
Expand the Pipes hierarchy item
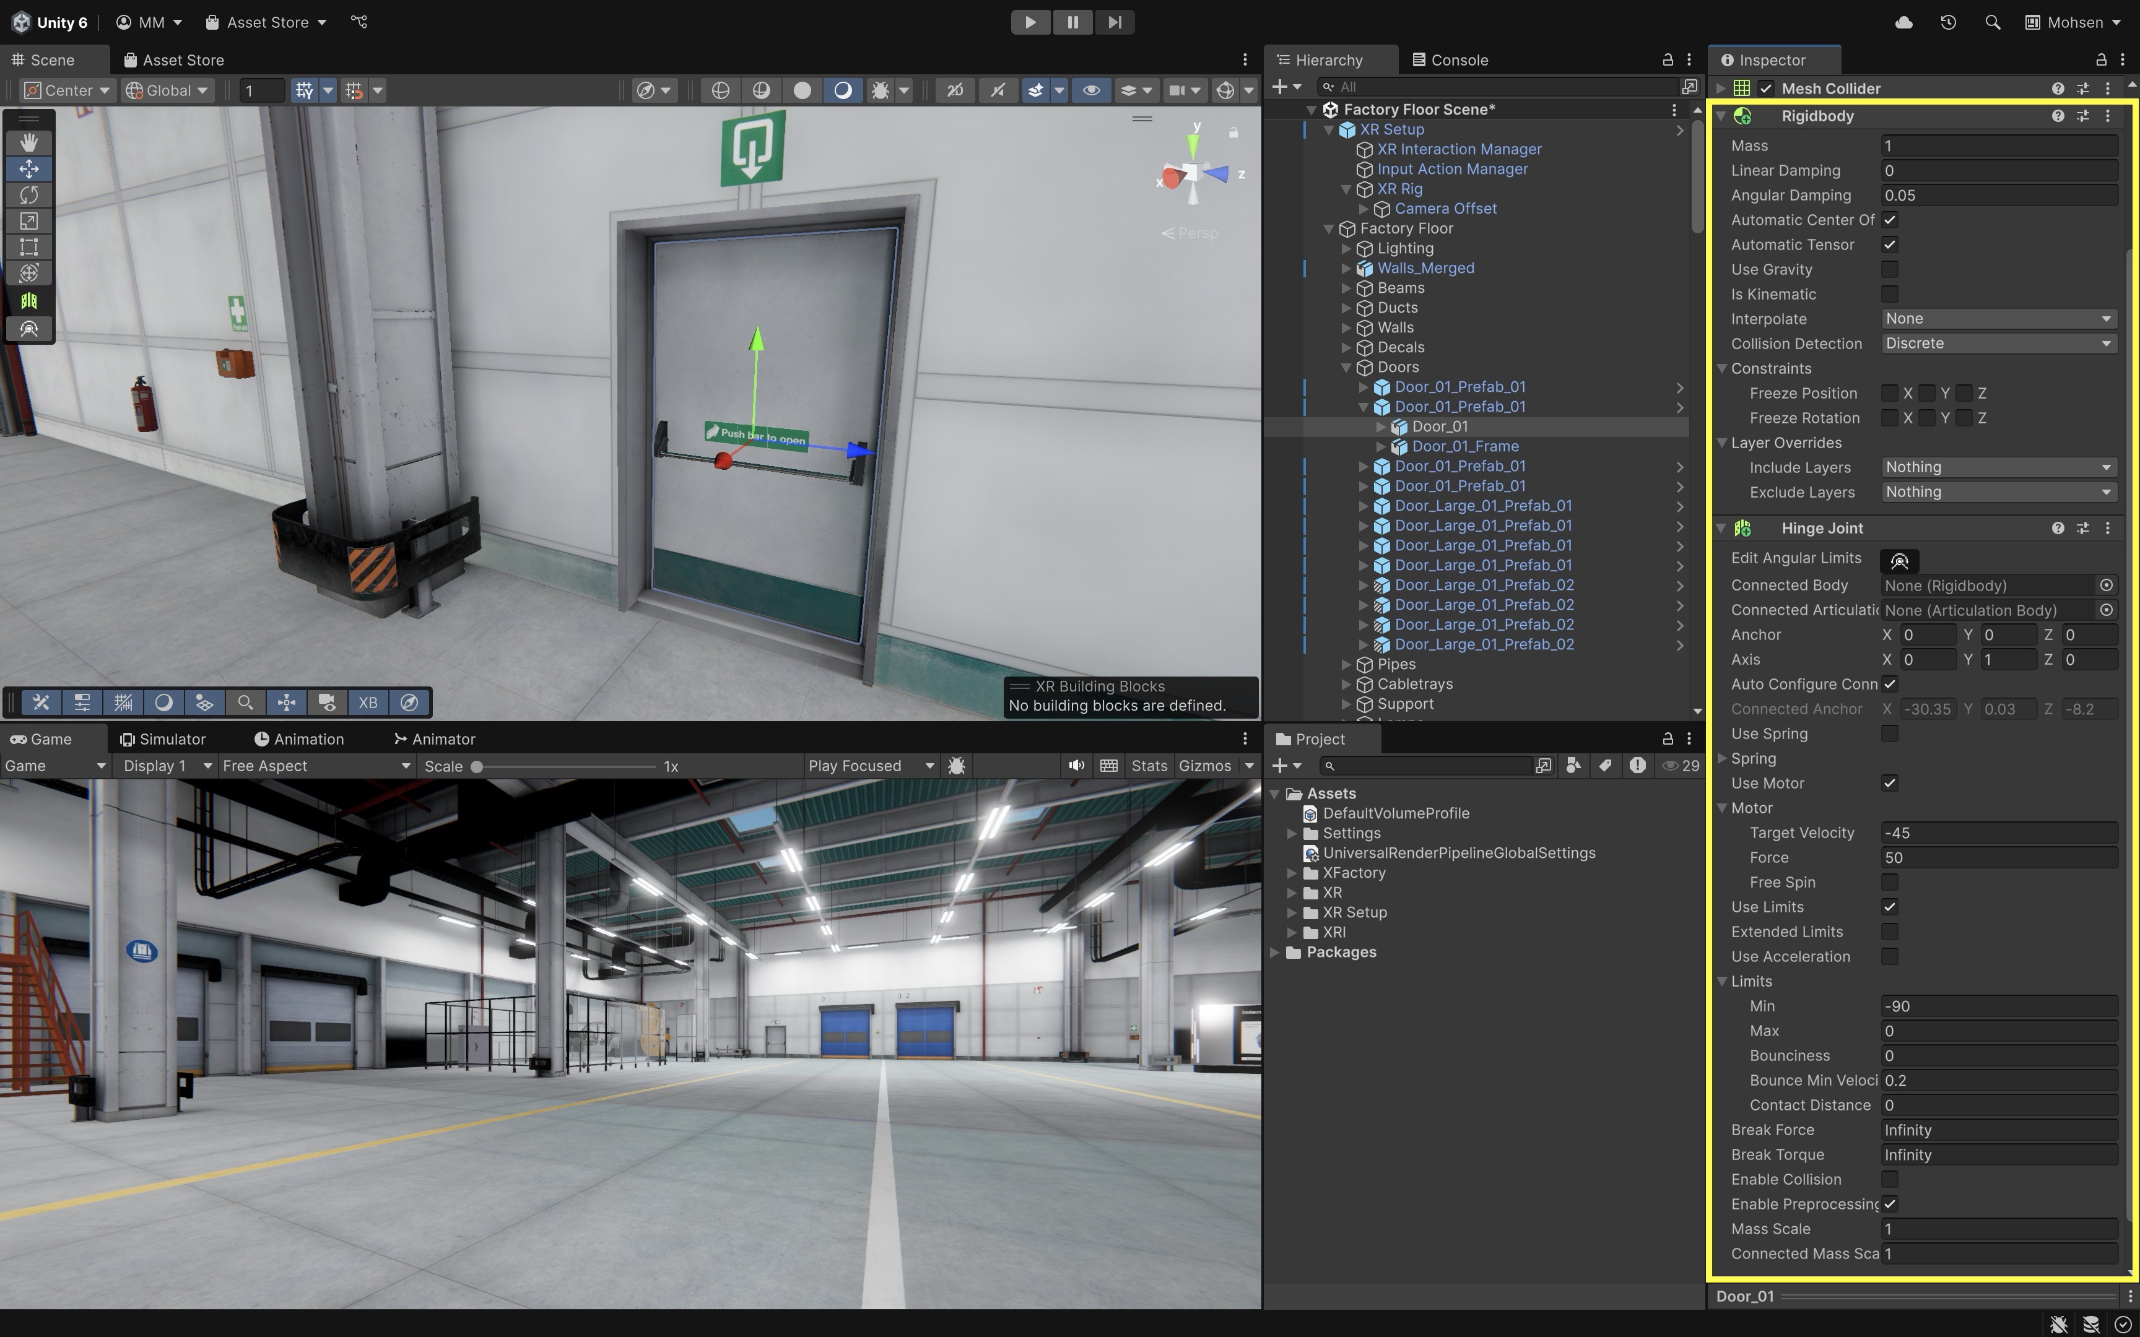[x=1346, y=664]
